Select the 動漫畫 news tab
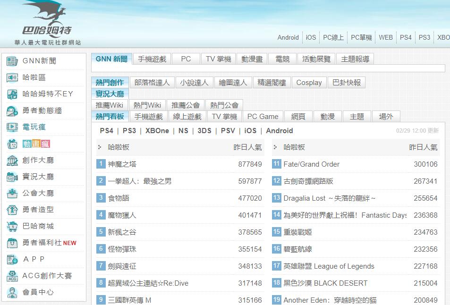Screen dimensions: 450x305 pyautogui.click(x=252, y=59)
